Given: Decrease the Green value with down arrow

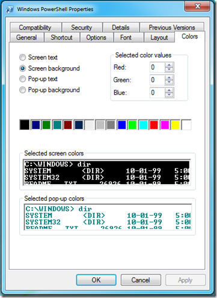Looking at the screenshot, I should click(x=169, y=82).
